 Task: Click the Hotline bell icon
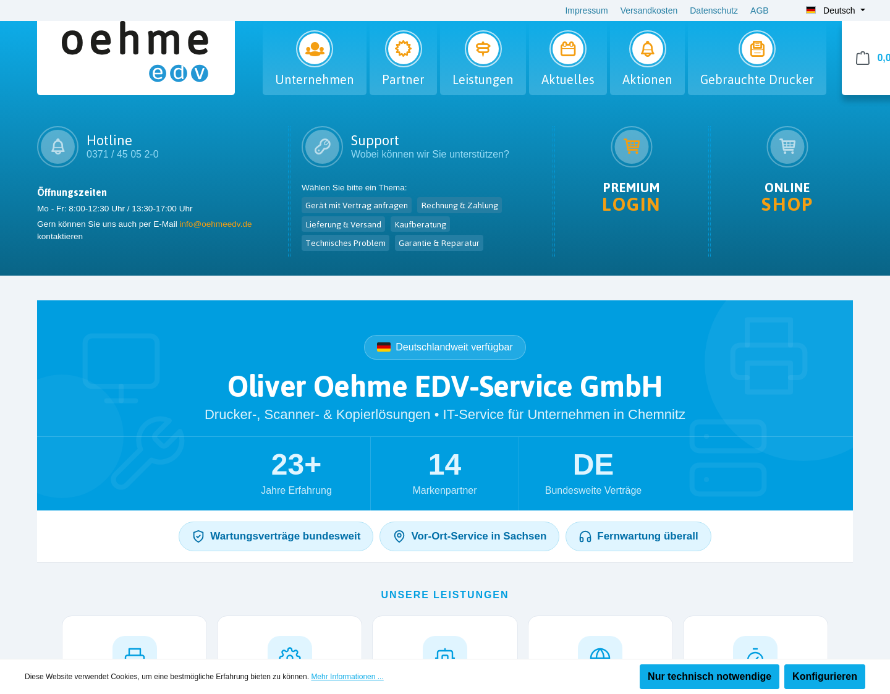pyautogui.click(x=58, y=146)
